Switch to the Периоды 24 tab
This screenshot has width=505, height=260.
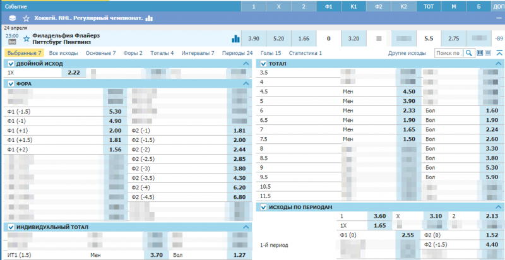pos(237,54)
